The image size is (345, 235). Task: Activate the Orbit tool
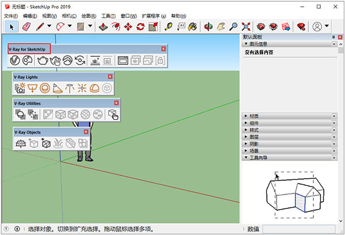[x=208, y=26]
